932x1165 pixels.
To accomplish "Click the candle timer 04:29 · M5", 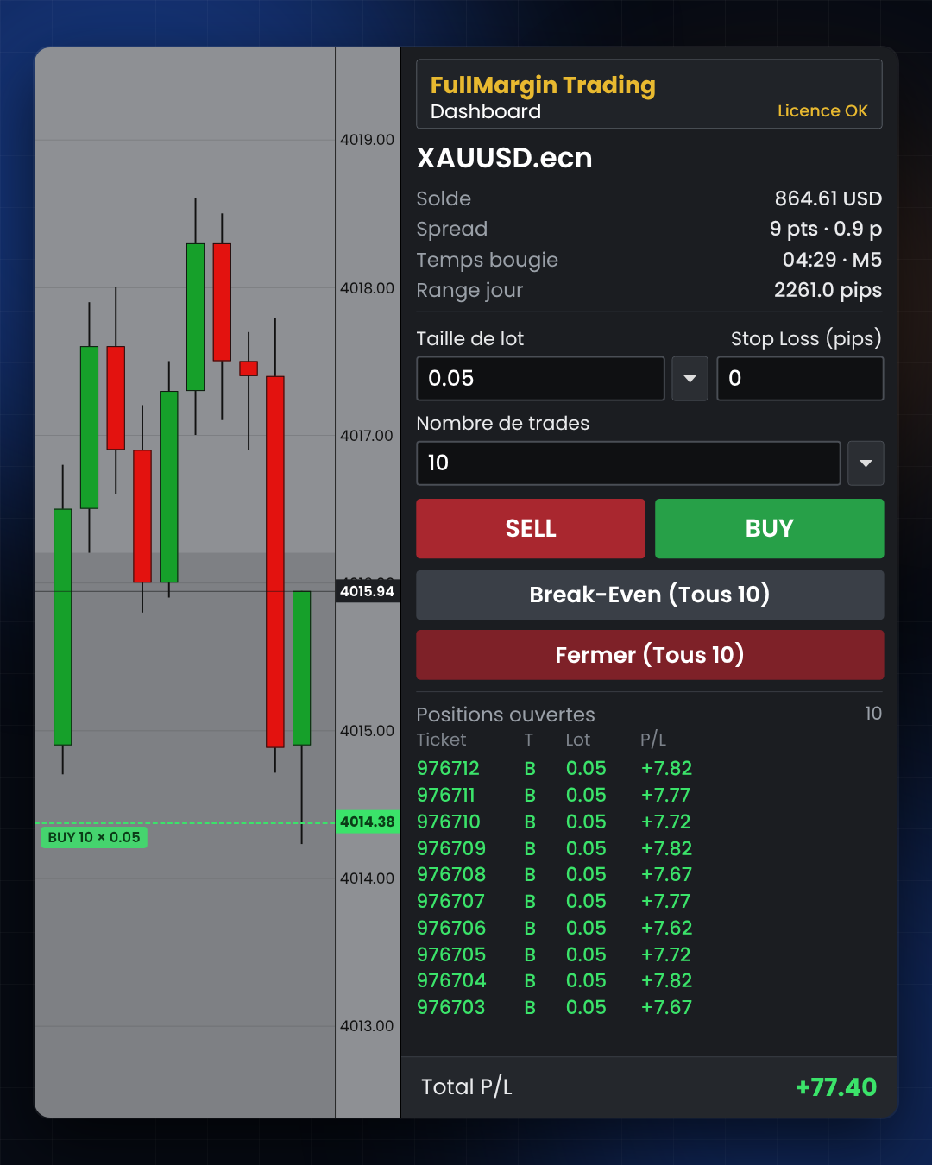I will (832, 260).
